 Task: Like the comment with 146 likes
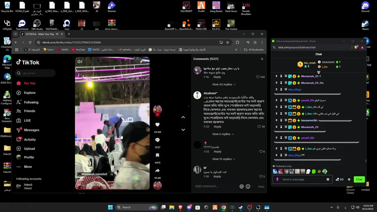coord(258,77)
